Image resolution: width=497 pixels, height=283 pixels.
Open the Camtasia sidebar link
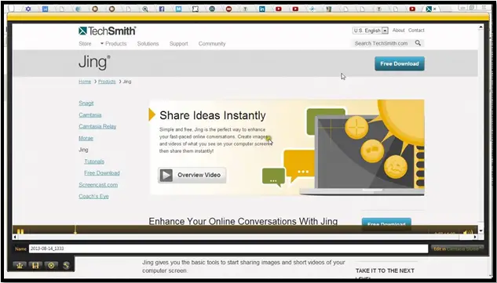[x=90, y=115]
